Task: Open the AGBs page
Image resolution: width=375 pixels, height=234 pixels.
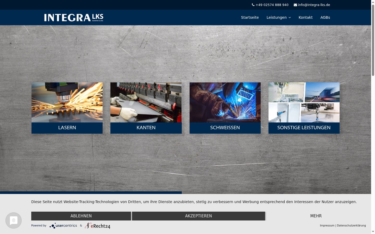Action: click(325, 17)
